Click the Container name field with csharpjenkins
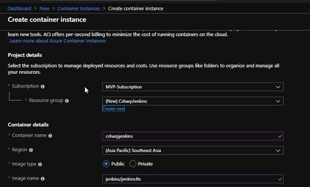This screenshot has height=187, width=310. (193, 136)
